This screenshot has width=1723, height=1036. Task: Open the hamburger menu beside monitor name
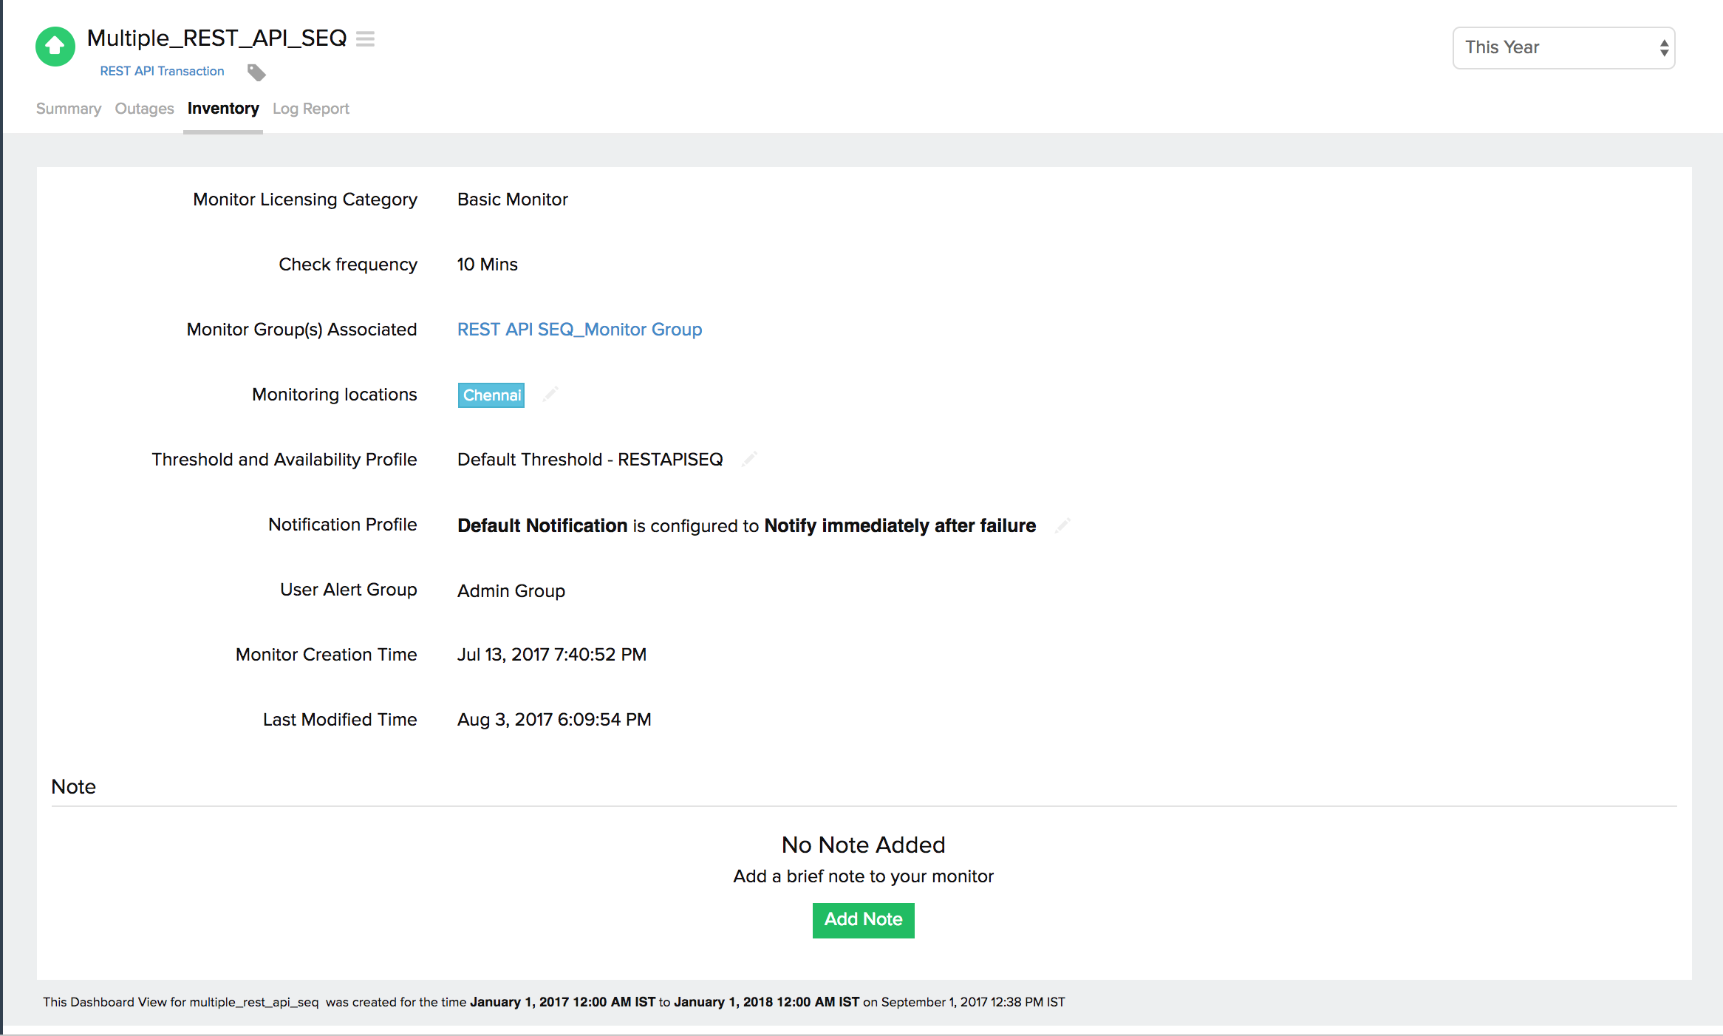coord(365,38)
